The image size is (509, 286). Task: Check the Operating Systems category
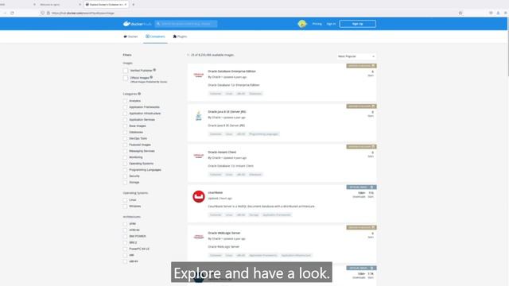coord(126,164)
